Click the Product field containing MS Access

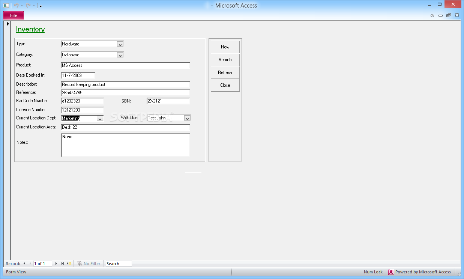tap(125, 65)
